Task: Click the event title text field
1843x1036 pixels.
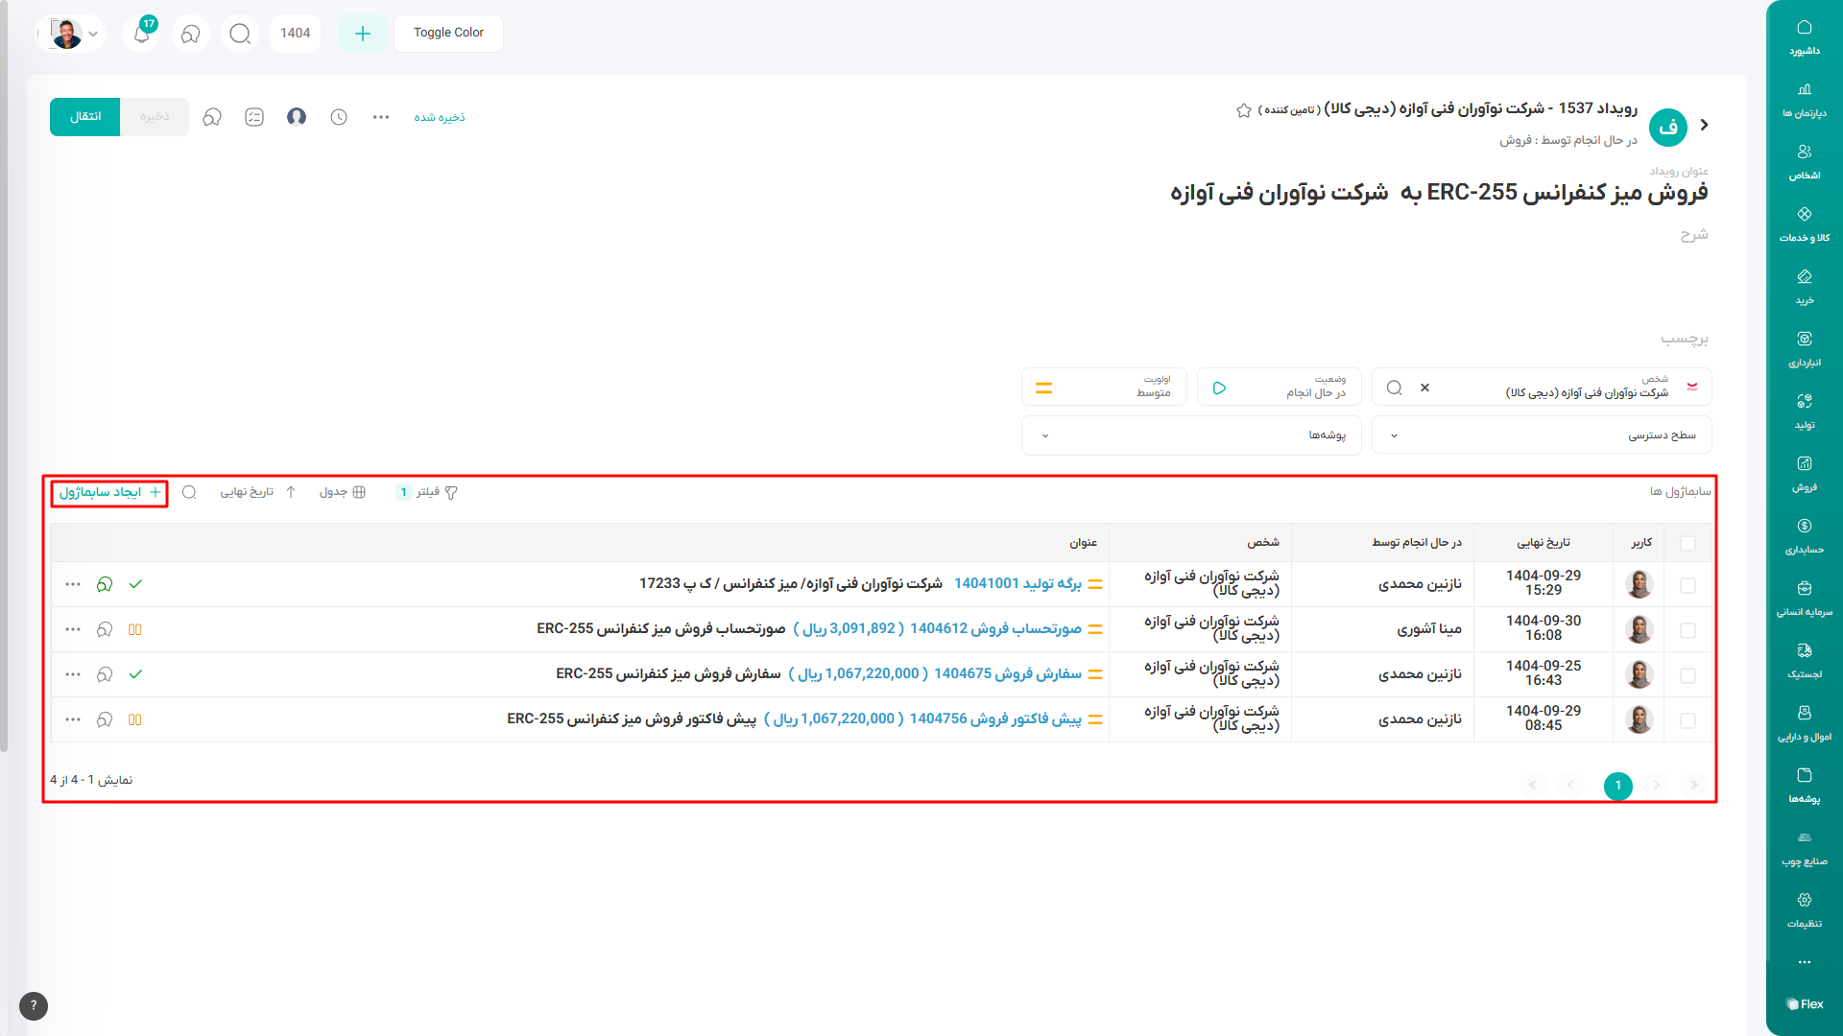Action: [1438, 193]
